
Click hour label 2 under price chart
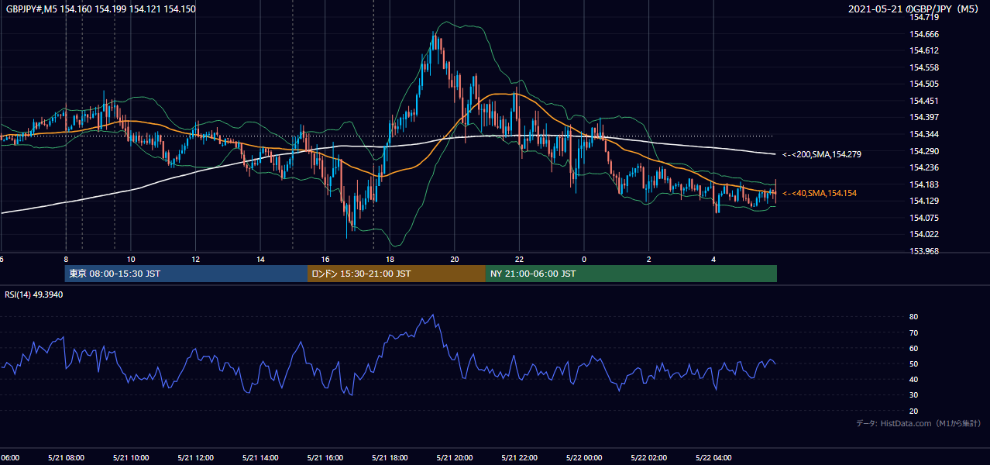coord(649,260)
